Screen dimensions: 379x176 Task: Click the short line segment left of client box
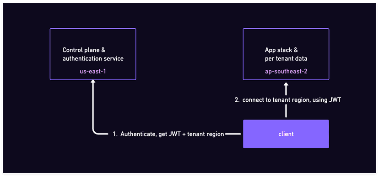click(x=233, y=134)
